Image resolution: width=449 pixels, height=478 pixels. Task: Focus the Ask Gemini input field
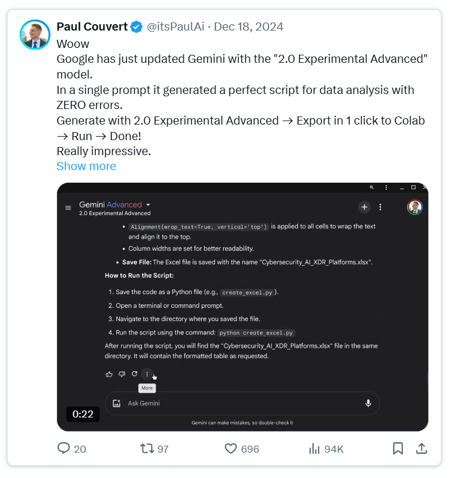coord(242,403)
